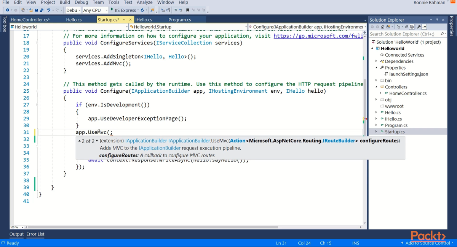Select the wwwroot folder in Solution Explorer
457x247 pixels.
coord(394,106)
